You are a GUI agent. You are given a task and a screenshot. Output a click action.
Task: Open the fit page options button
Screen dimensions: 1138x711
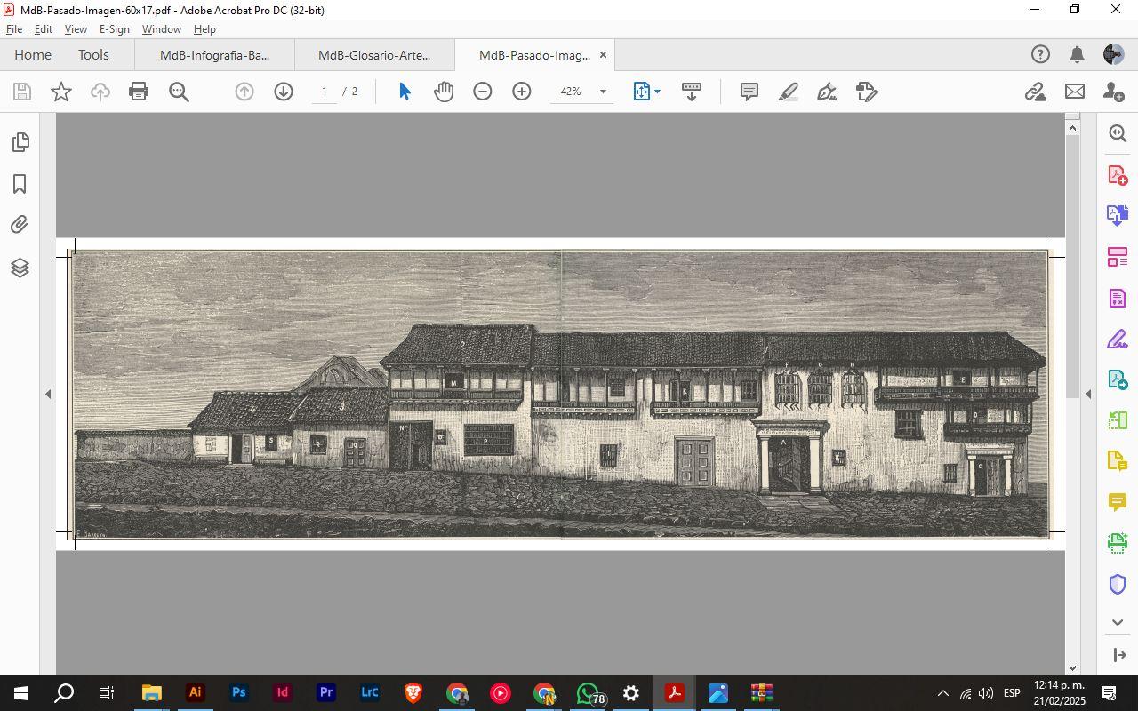click(646, 92)
